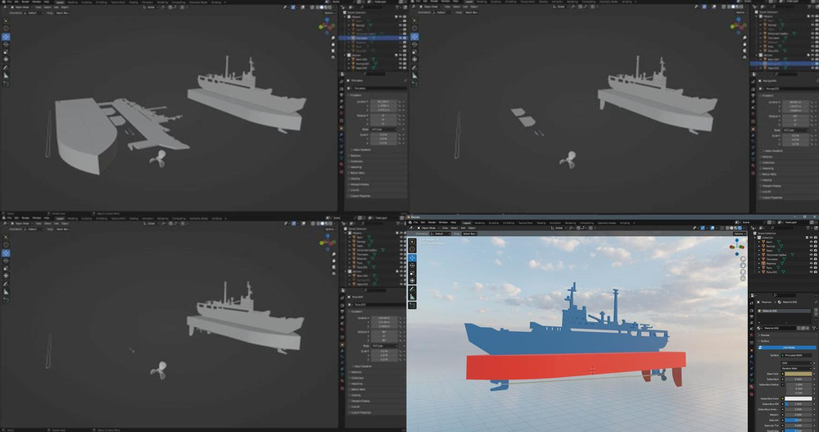Click the Base Color swatch

pyautogui.click(x=799, y=374)
